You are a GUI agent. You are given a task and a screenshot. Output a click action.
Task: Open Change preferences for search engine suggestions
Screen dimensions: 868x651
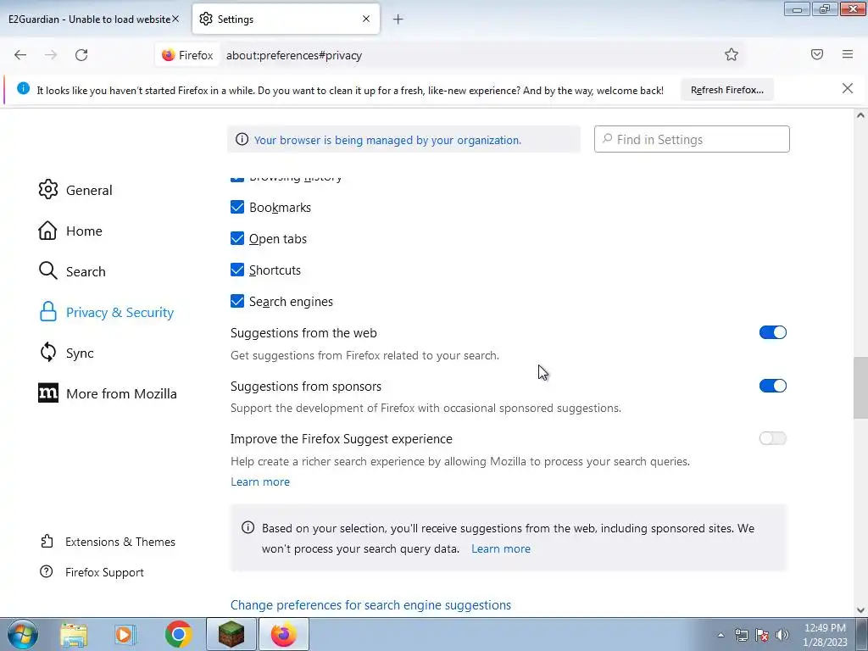tap(371, 604)
